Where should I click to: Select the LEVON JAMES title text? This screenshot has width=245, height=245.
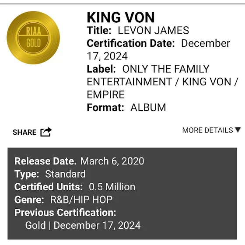153,30
